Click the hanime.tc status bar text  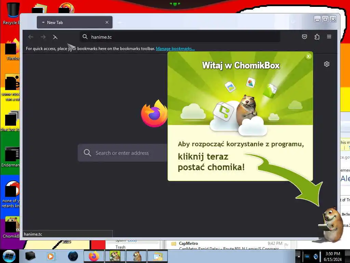(x=33, y=234)
